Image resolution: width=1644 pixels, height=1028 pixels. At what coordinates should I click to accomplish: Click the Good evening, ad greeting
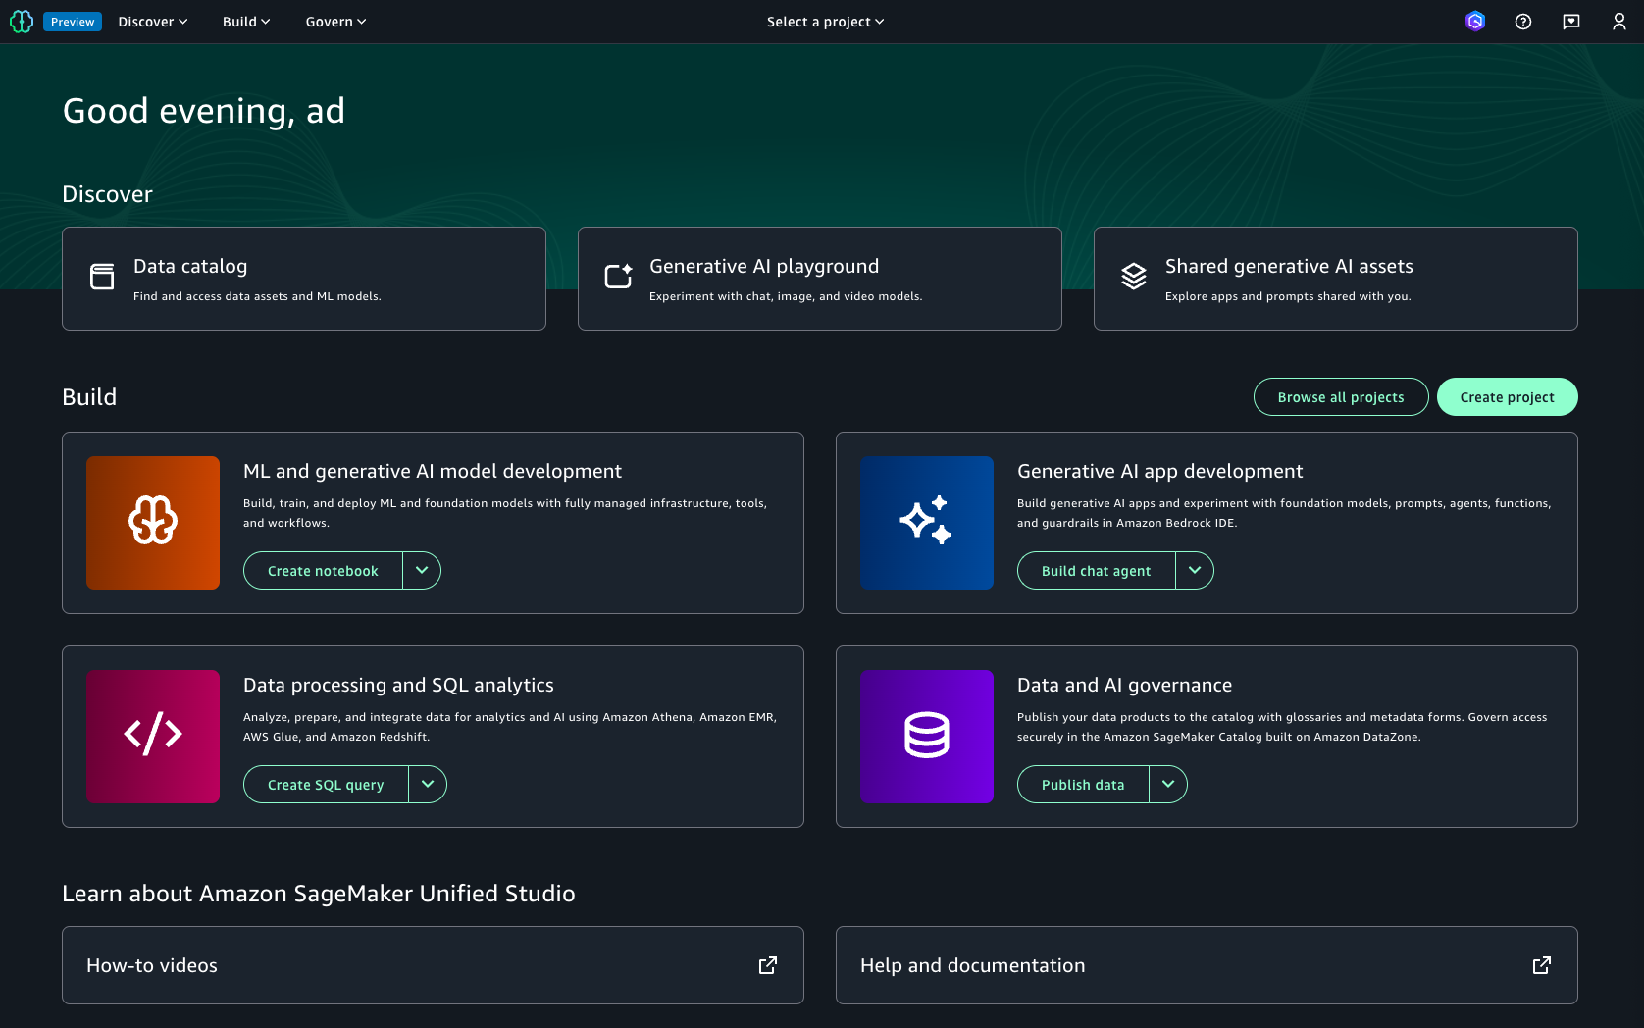[x=204, y=111]
